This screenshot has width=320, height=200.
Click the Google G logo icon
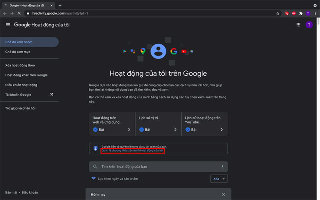(x=174, y=51)
